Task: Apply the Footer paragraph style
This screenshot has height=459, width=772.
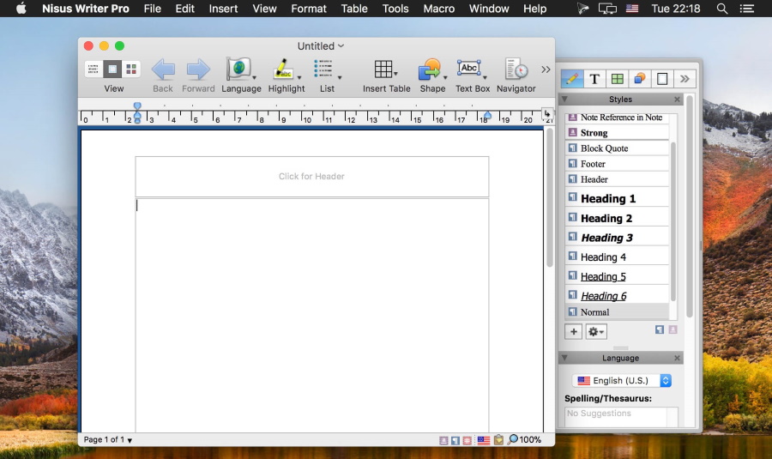Action: point(617,164)
